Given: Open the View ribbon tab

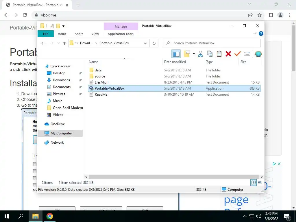Looking at the screenshot, I should pos(95,34).
